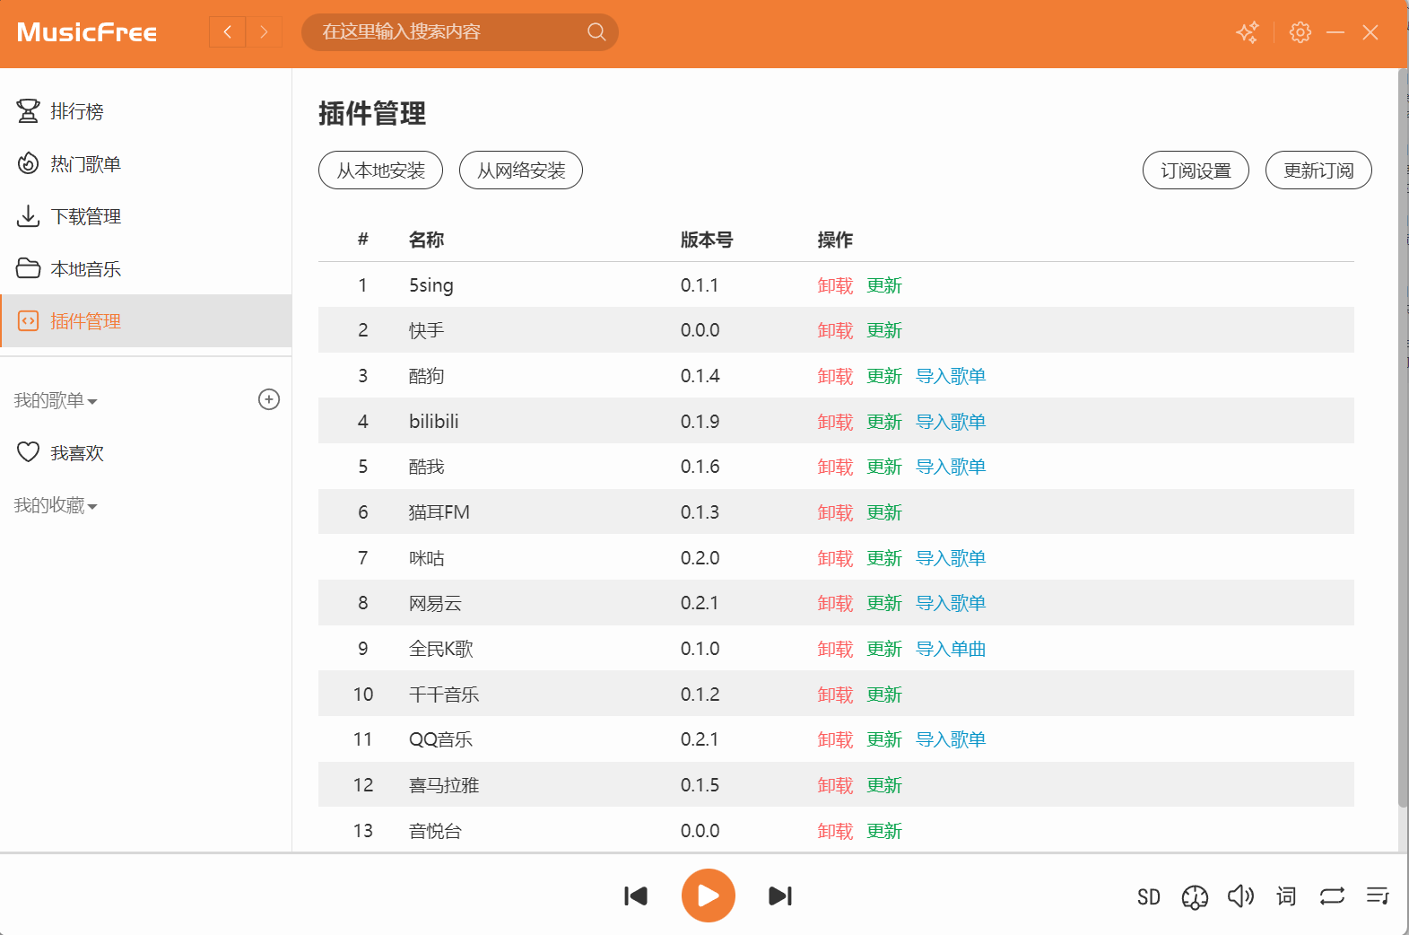Click 从网络安装 button
The width and height of the screenshot is (1409, 935).
click(521, 170)
